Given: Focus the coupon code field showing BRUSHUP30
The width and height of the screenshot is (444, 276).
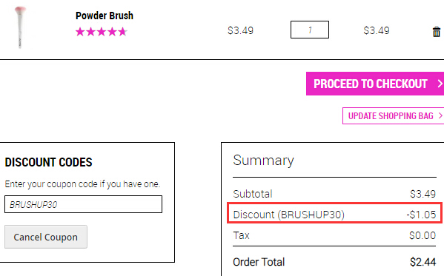Looking at the screenshot, I should click(x=83, y=204).
